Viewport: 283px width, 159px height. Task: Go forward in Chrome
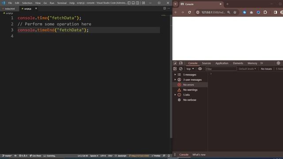click(183, 12)
